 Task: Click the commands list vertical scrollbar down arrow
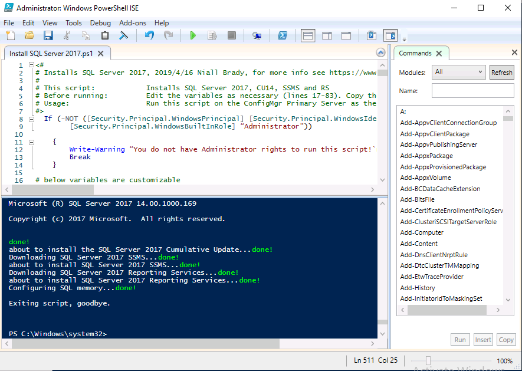click(508, 300)
